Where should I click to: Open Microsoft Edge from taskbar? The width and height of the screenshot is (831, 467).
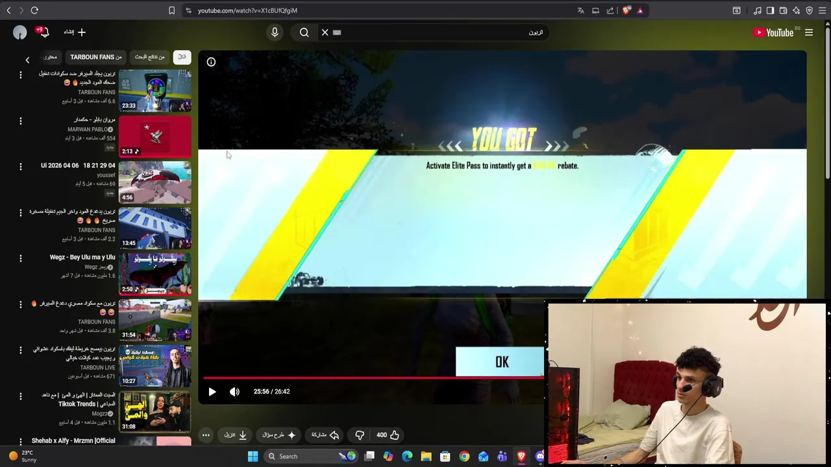pos(407,457)
